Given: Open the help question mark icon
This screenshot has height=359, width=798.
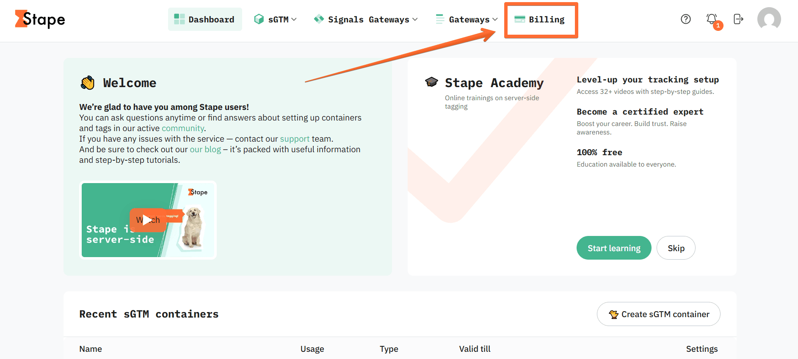Looking at the screenshot, I should [x=685, y=19].
